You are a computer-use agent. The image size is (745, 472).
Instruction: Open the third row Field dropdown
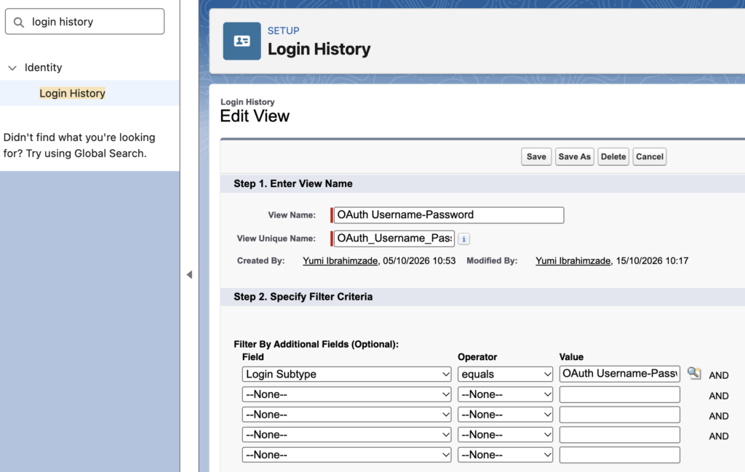[x=346, y=415]
